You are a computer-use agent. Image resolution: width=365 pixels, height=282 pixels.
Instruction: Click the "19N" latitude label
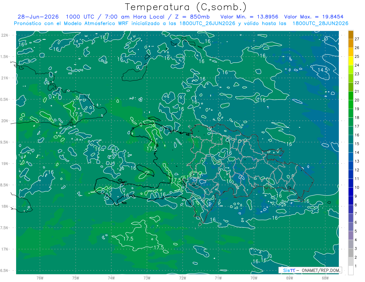(x=5, y=164)
